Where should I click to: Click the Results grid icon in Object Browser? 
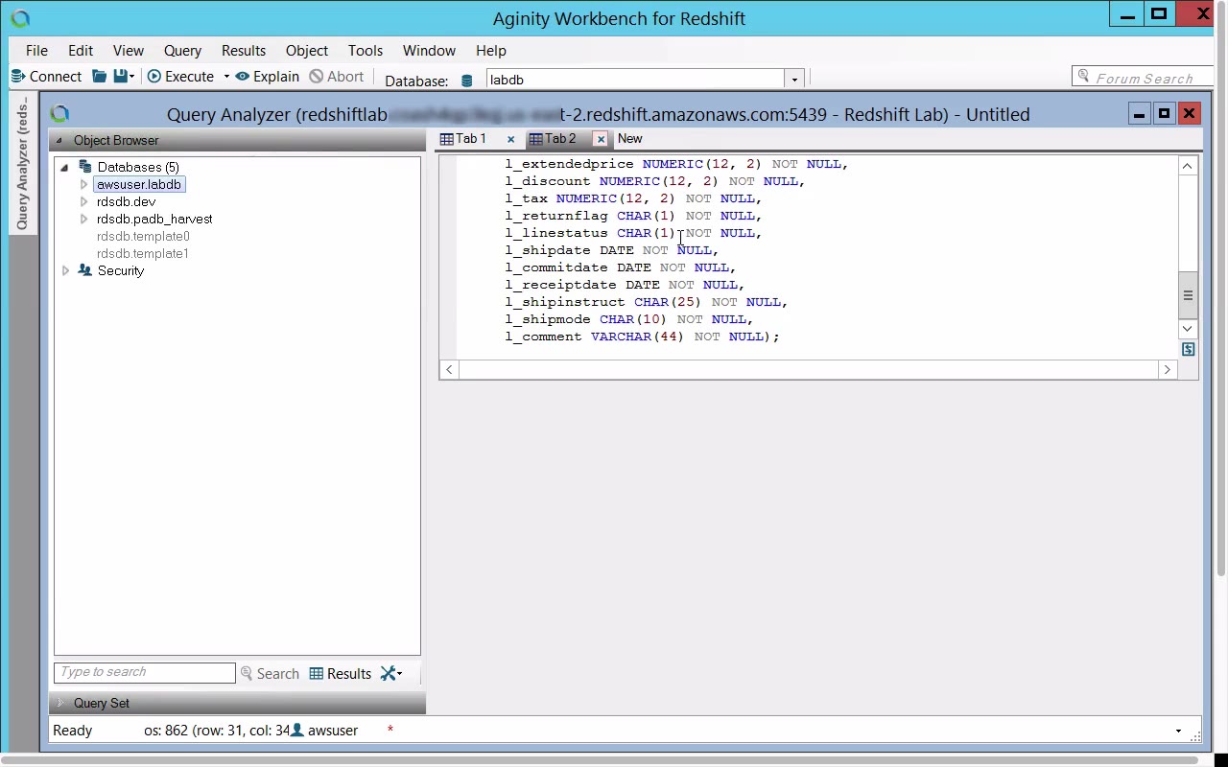pyautogui.click(x=317, y=674)
